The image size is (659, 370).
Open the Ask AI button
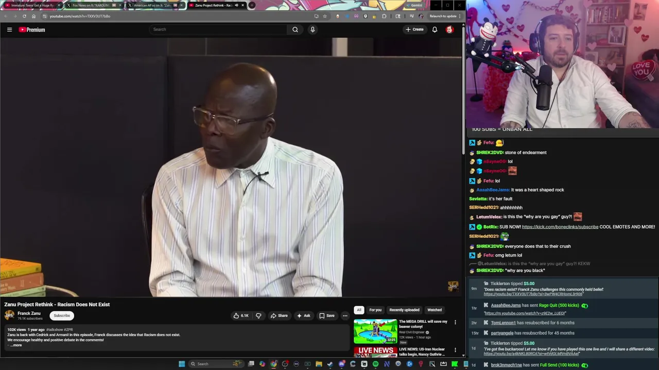click(303, 316)
